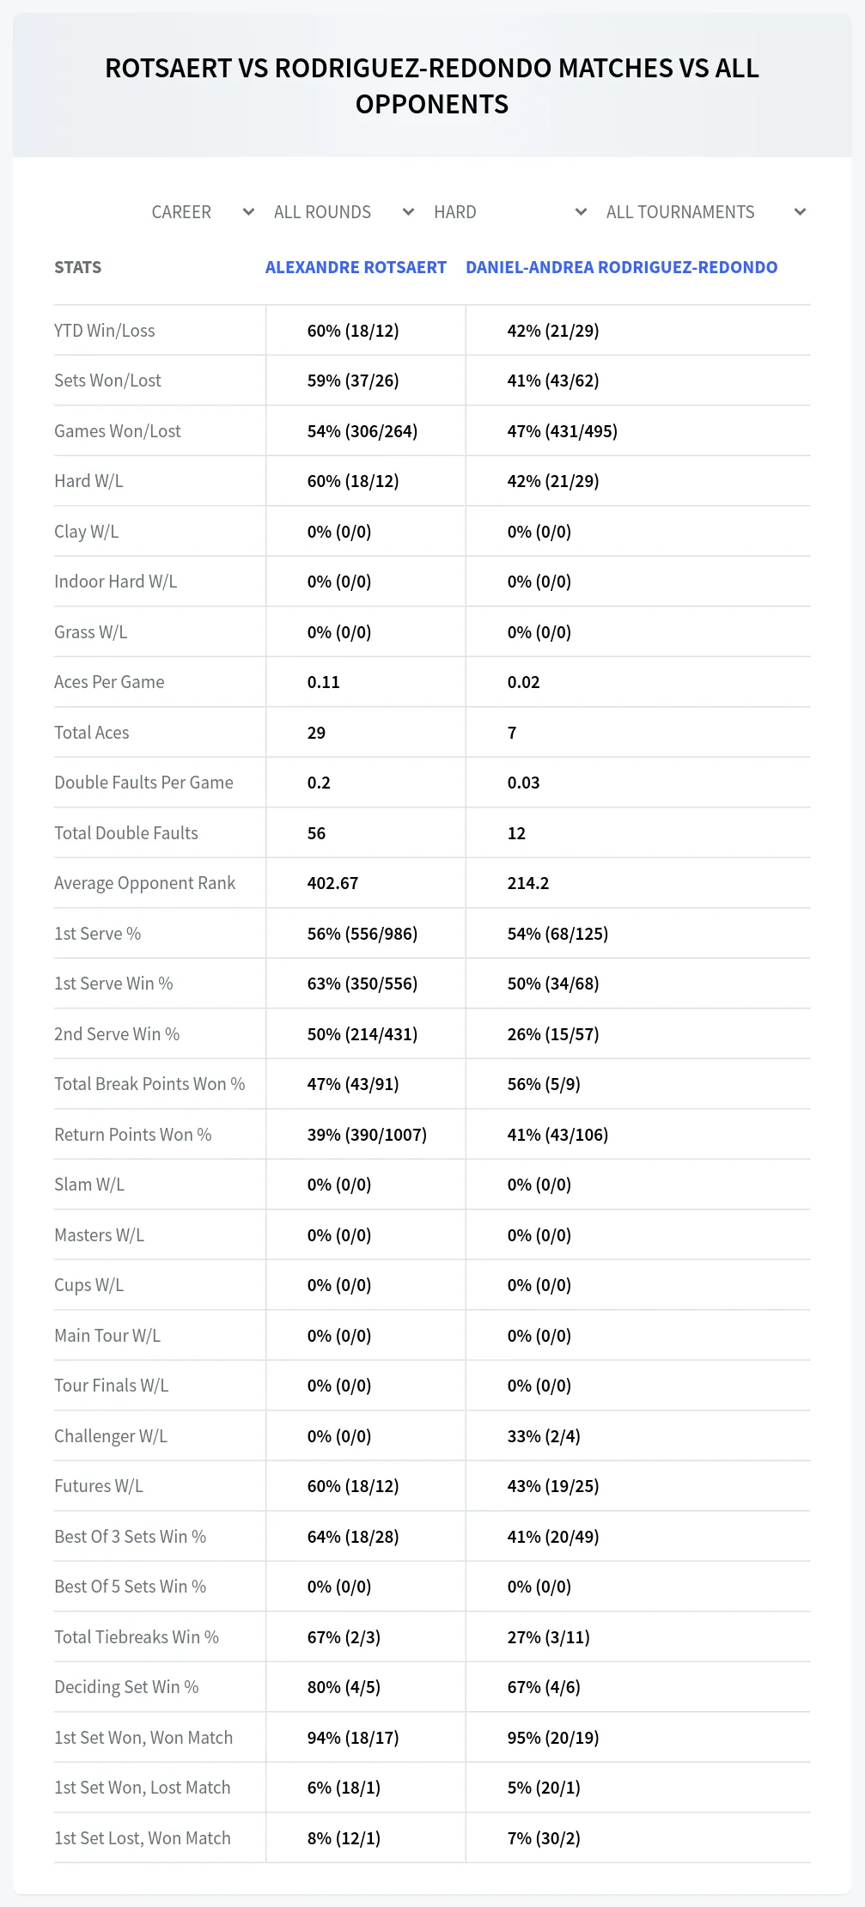Click chevron arrow beside ALL TOURNAMENTS
The width and height of the screenshot is (865, 1907).
tap(800, 212)
